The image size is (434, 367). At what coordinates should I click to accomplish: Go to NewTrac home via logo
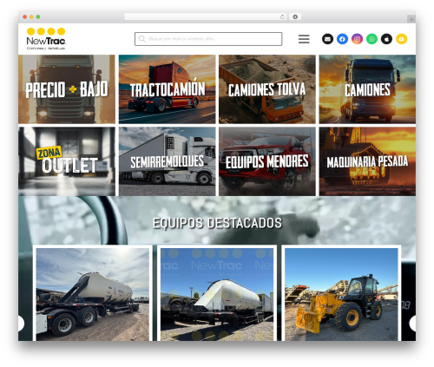(x=46, y=39)
